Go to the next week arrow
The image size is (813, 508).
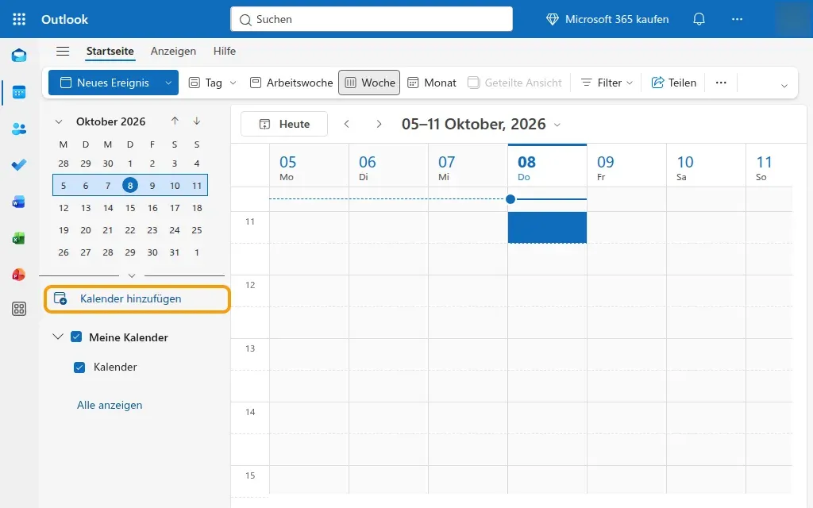379,124
